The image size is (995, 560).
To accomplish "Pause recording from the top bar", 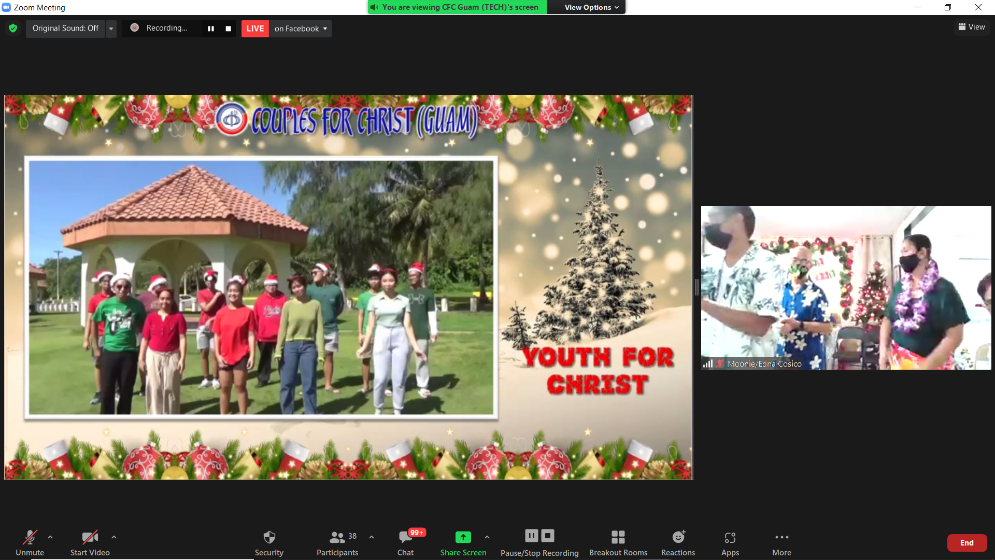I will click(211, 29).
